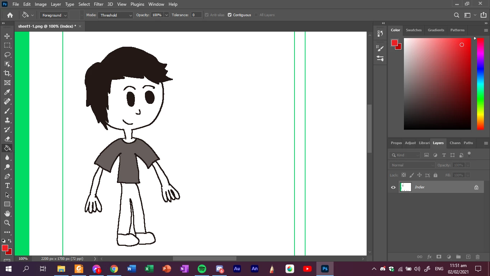Toggle the Anti-alias checkbox

pos(207,15)
